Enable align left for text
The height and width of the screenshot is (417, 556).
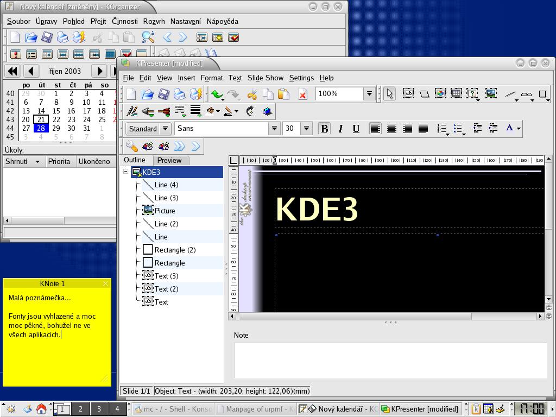[x=375, y=128]
